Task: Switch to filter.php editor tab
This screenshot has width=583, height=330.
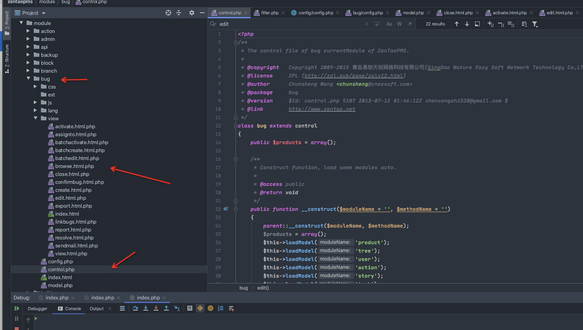Action: [x=270, y=13]
